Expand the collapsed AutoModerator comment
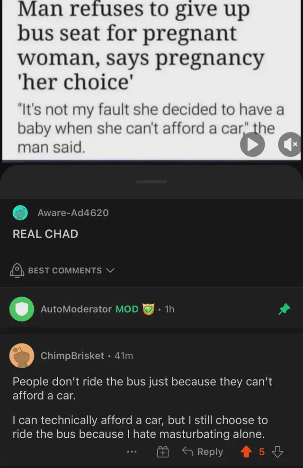Screen dimensions: 303x468 (151, 309)
